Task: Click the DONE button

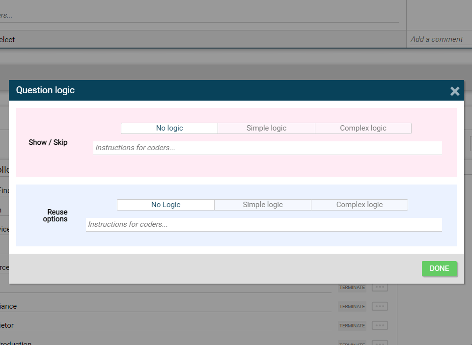Action: (439, 268)
